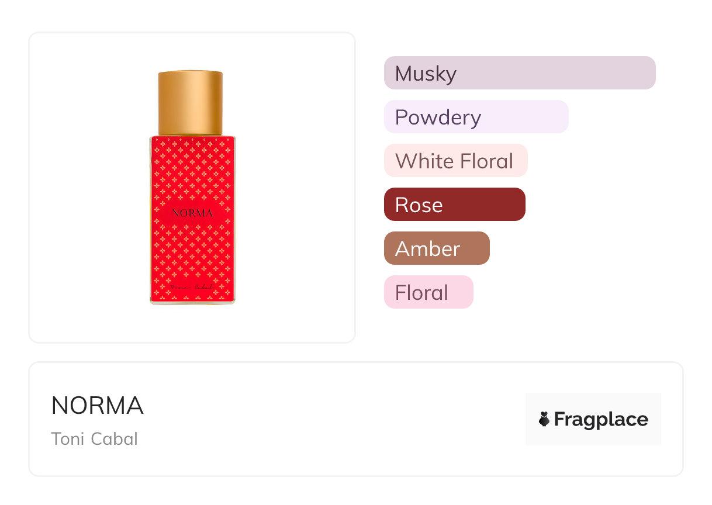
Task: Click the Fragplace bottle logo icon
Action: click(x=544, y=419)
